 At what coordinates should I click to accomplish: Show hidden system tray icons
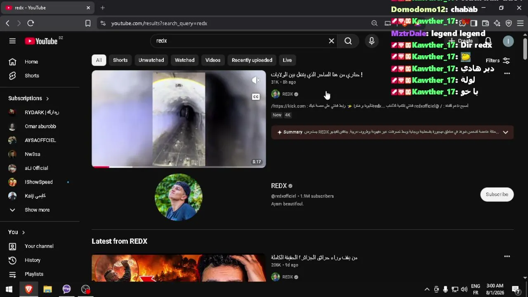pyautogui.click(x=427, y=289)
